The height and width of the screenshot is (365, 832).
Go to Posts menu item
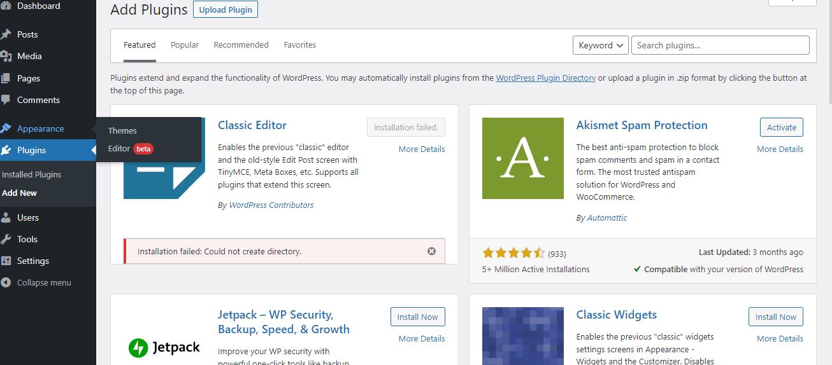[27, 34]
